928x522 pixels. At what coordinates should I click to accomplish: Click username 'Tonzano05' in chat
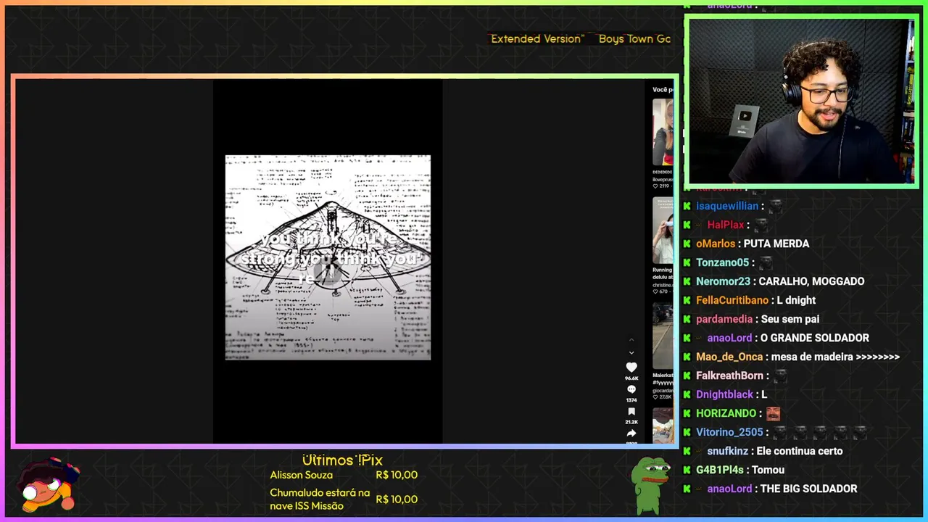[x=722, y=262]
